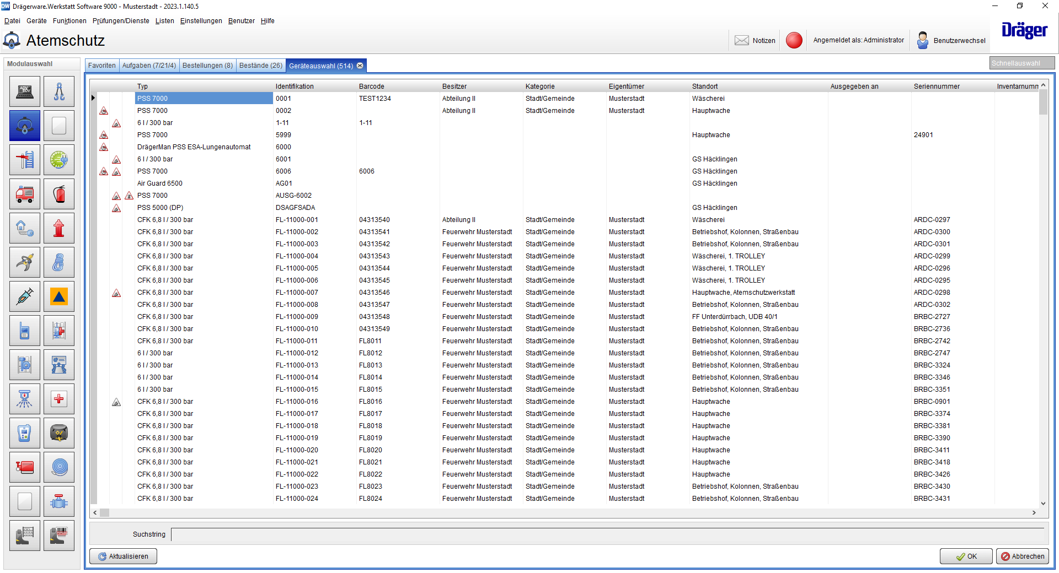The height and width of the screenshot is (573, 1059).
Task: Open the Geräte menu
Action: click(x=36, y=21)
